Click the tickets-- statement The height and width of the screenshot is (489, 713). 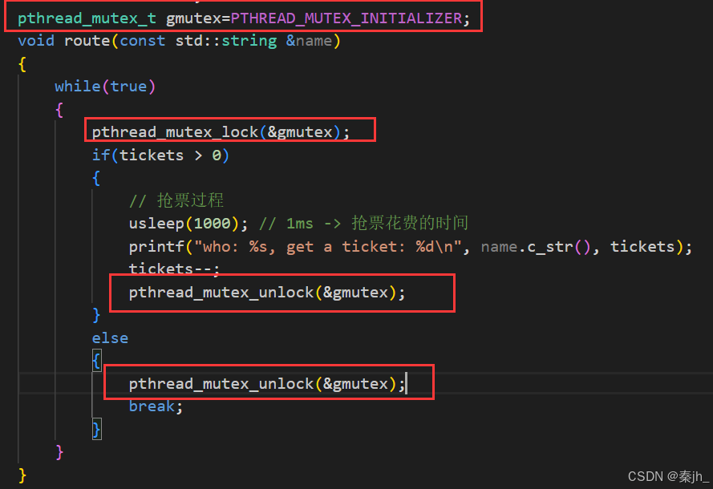click(174, 269)
